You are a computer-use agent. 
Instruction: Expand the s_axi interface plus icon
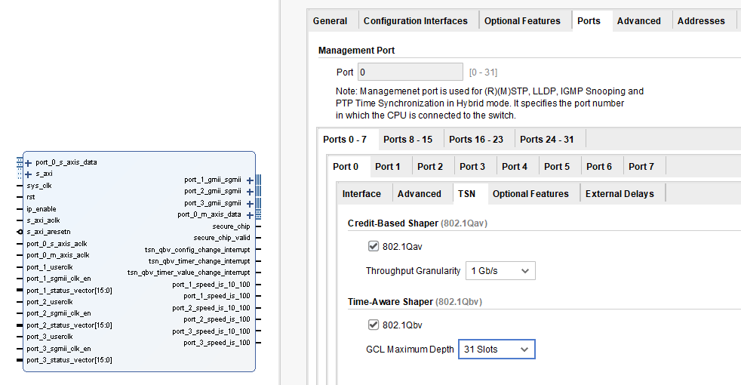(x=28, y=174)
